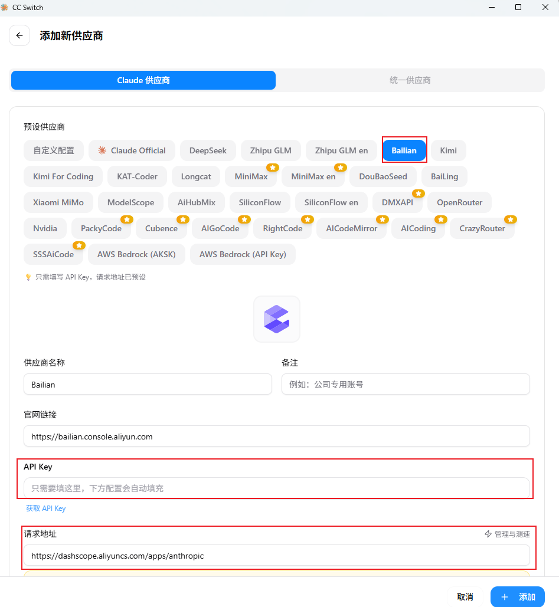This screenshot has height=607, width=559.
Task: Click the 供应商名称 field containing Bailian
Action: pyautogui.click(x=148, y=385)
